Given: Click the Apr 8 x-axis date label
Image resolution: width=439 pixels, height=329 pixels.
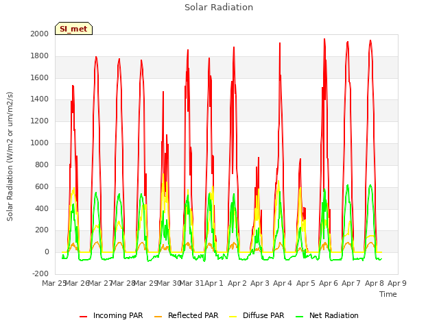Looking at the screenshot, I should click(374, 283).
